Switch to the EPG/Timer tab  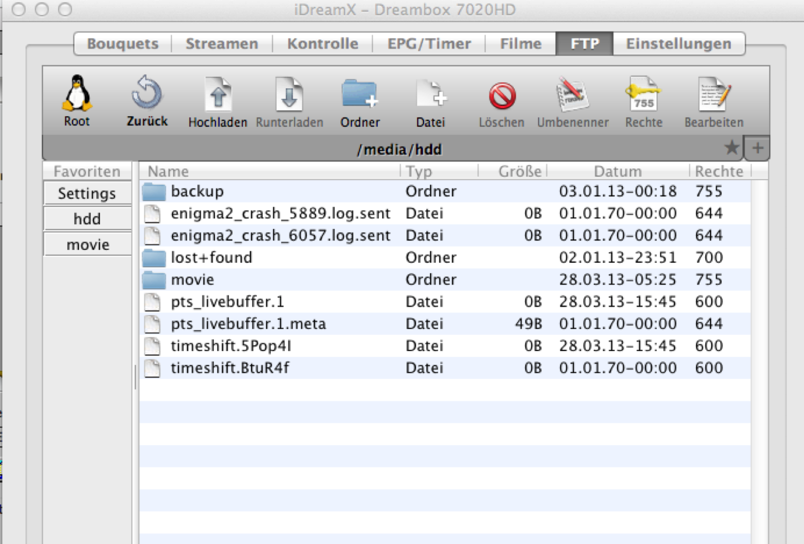point(429,44)
